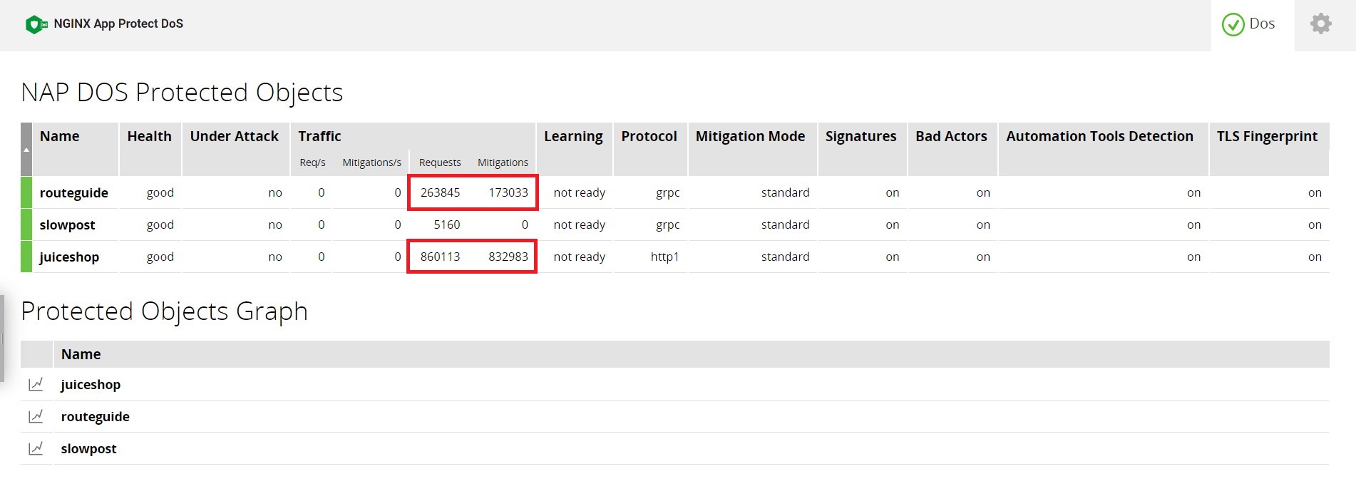
Task: Open the routeguide graph chart icon
Action: tap(36, 416)
